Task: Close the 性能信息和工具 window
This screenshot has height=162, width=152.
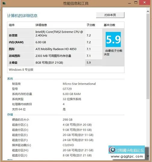Action: (x=145, y=2)
